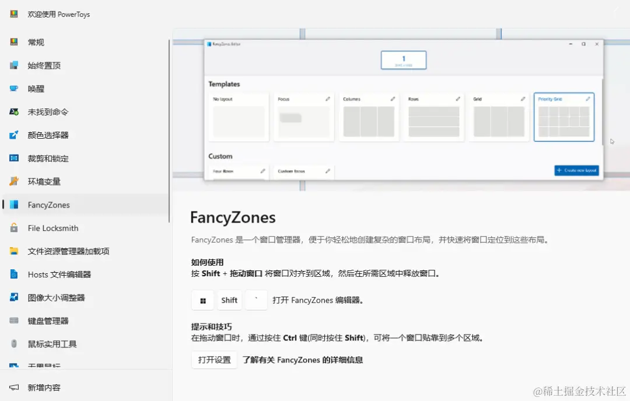
Task: Open the 图像大小调整器 (Image Resizer) module
Action: tap(14, 297)
